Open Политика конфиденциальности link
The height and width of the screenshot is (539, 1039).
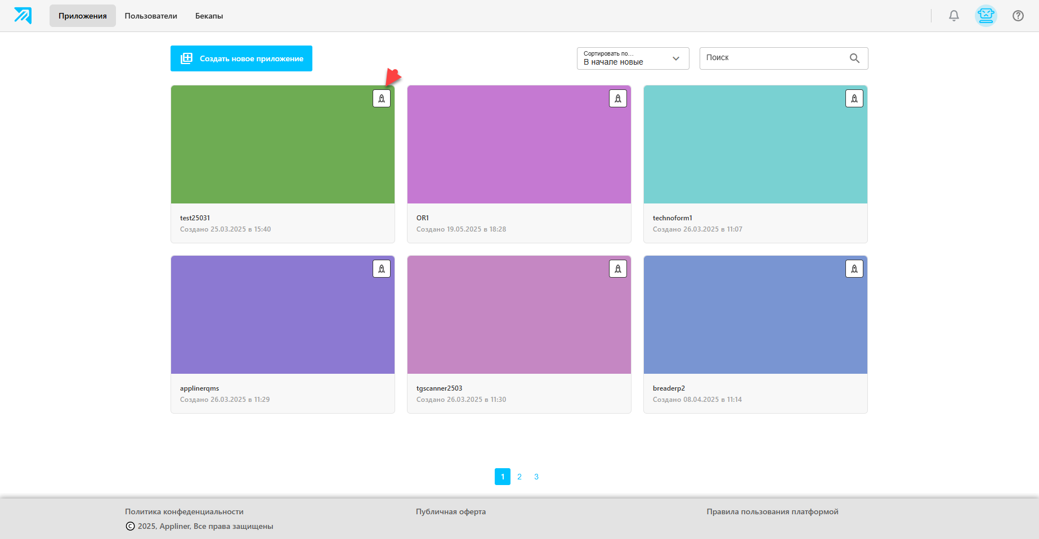pyautogui.click(x=184, y=511)
